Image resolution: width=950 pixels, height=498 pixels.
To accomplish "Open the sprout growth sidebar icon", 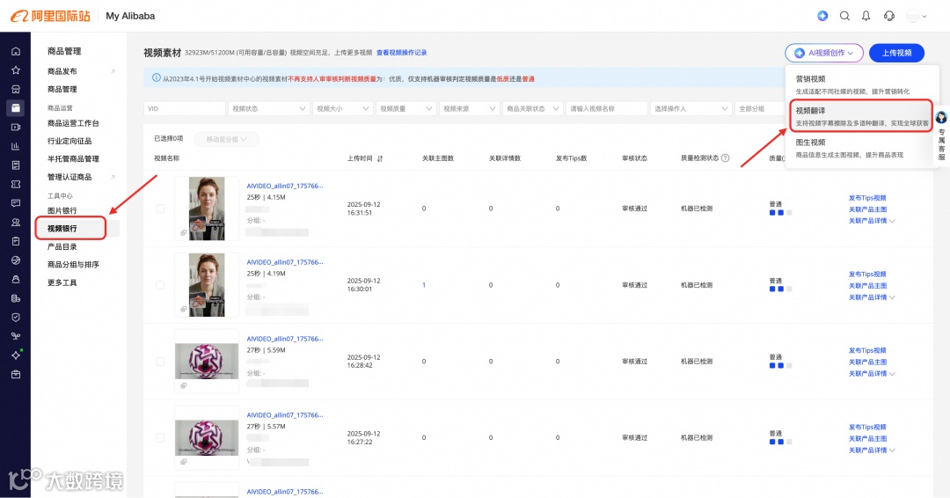I will (16, 336).
